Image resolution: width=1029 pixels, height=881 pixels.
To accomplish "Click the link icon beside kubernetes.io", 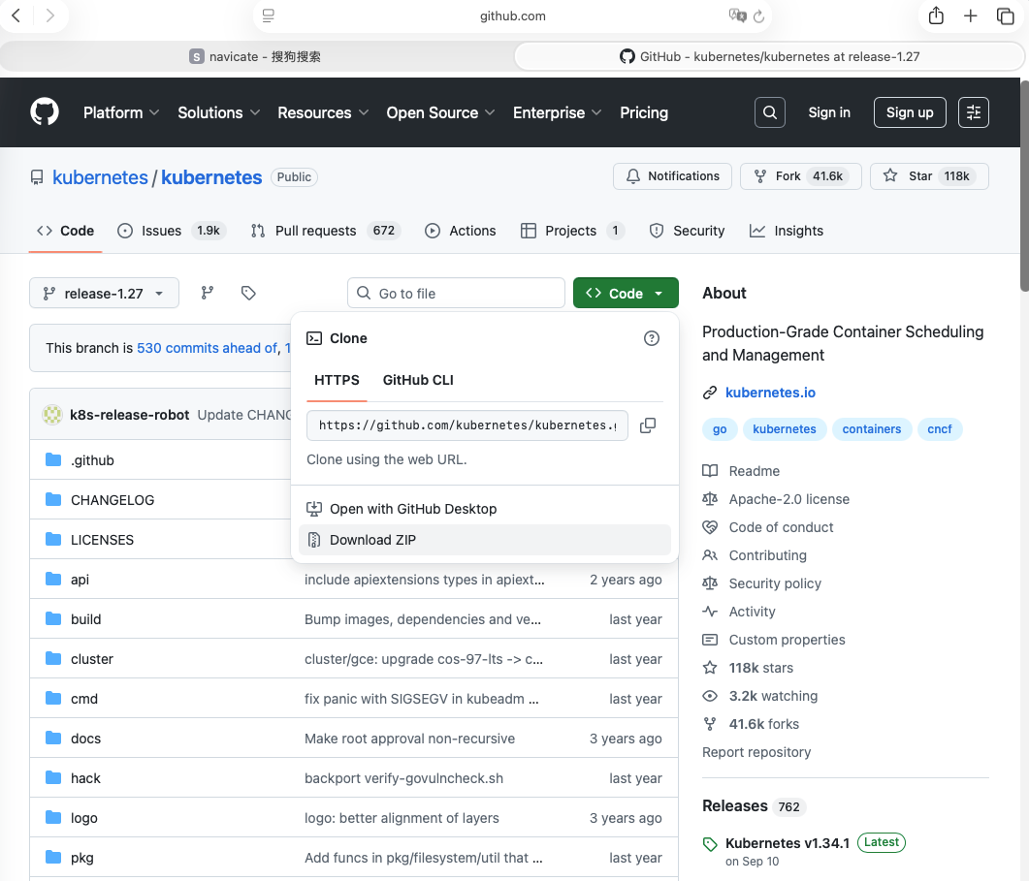I will 709,393.
